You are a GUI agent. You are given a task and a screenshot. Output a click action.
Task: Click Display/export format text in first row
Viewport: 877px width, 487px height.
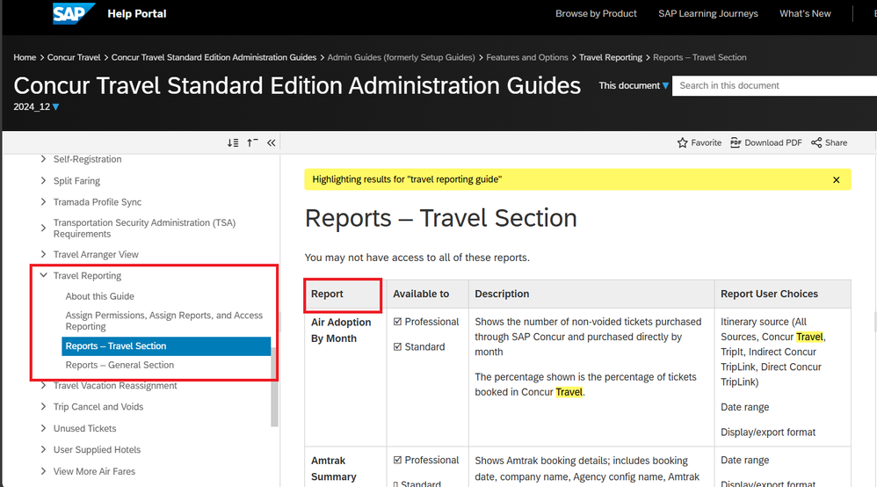point(768,432)
